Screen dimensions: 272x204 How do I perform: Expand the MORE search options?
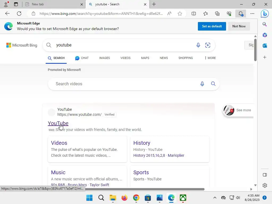point(210,58)
